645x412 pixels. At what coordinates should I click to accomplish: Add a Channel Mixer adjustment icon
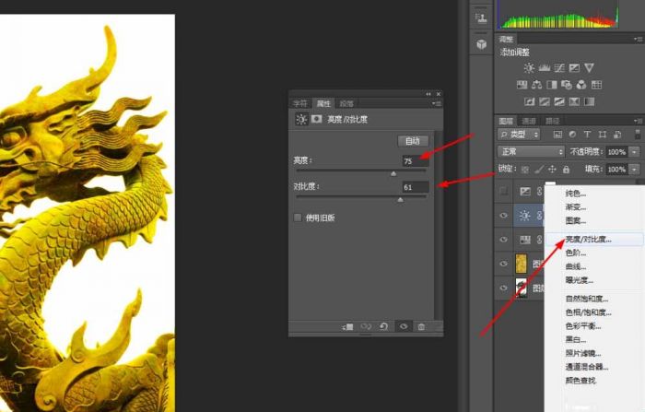pos(581,85)
